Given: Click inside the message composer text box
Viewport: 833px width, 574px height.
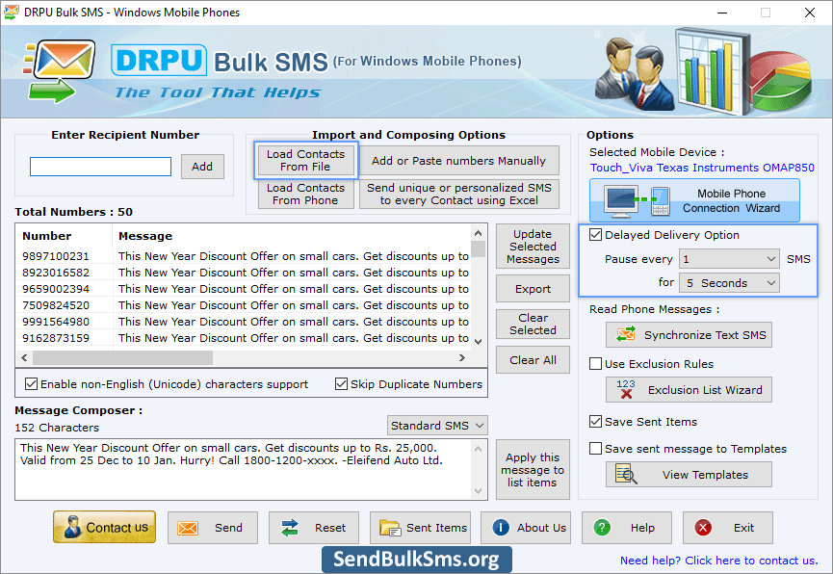Looking at the screenshot, I should pos(244,469).
